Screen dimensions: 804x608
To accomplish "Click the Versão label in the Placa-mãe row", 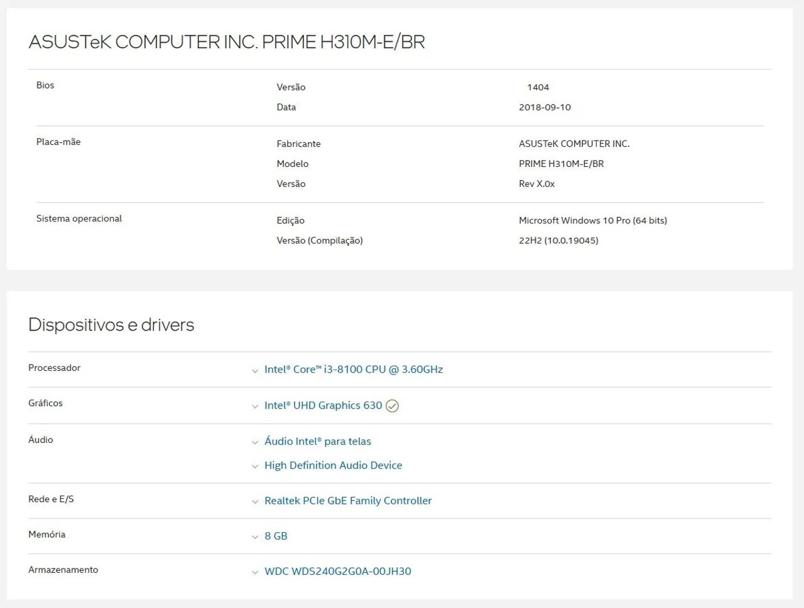I will (291, 184).
